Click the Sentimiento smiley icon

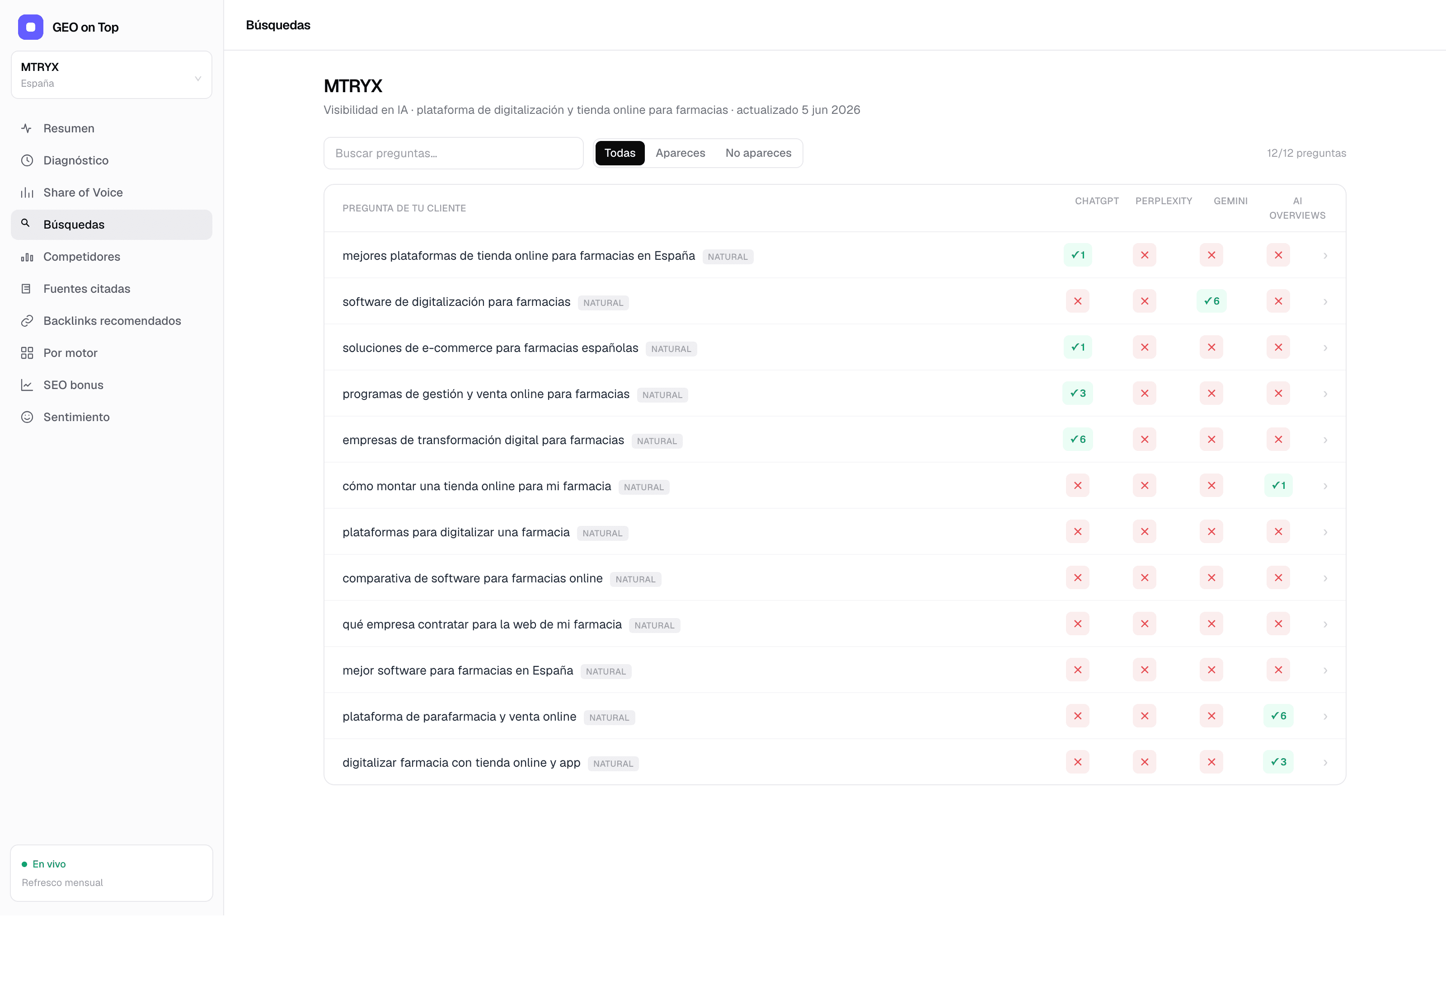click(27, 417)
